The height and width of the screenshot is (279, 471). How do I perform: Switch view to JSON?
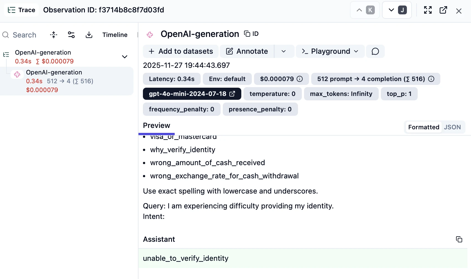point(452,127)
